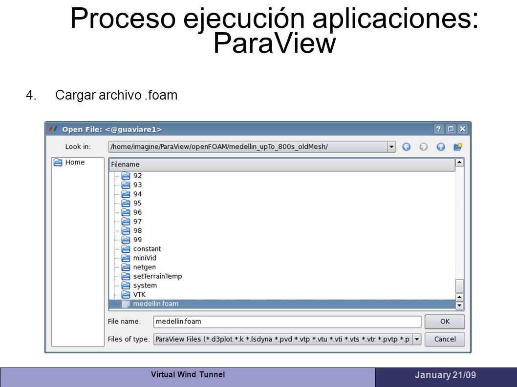Select folder icon next to miniVid
This screenshot has width=517, height=387.
pos(126,258)
